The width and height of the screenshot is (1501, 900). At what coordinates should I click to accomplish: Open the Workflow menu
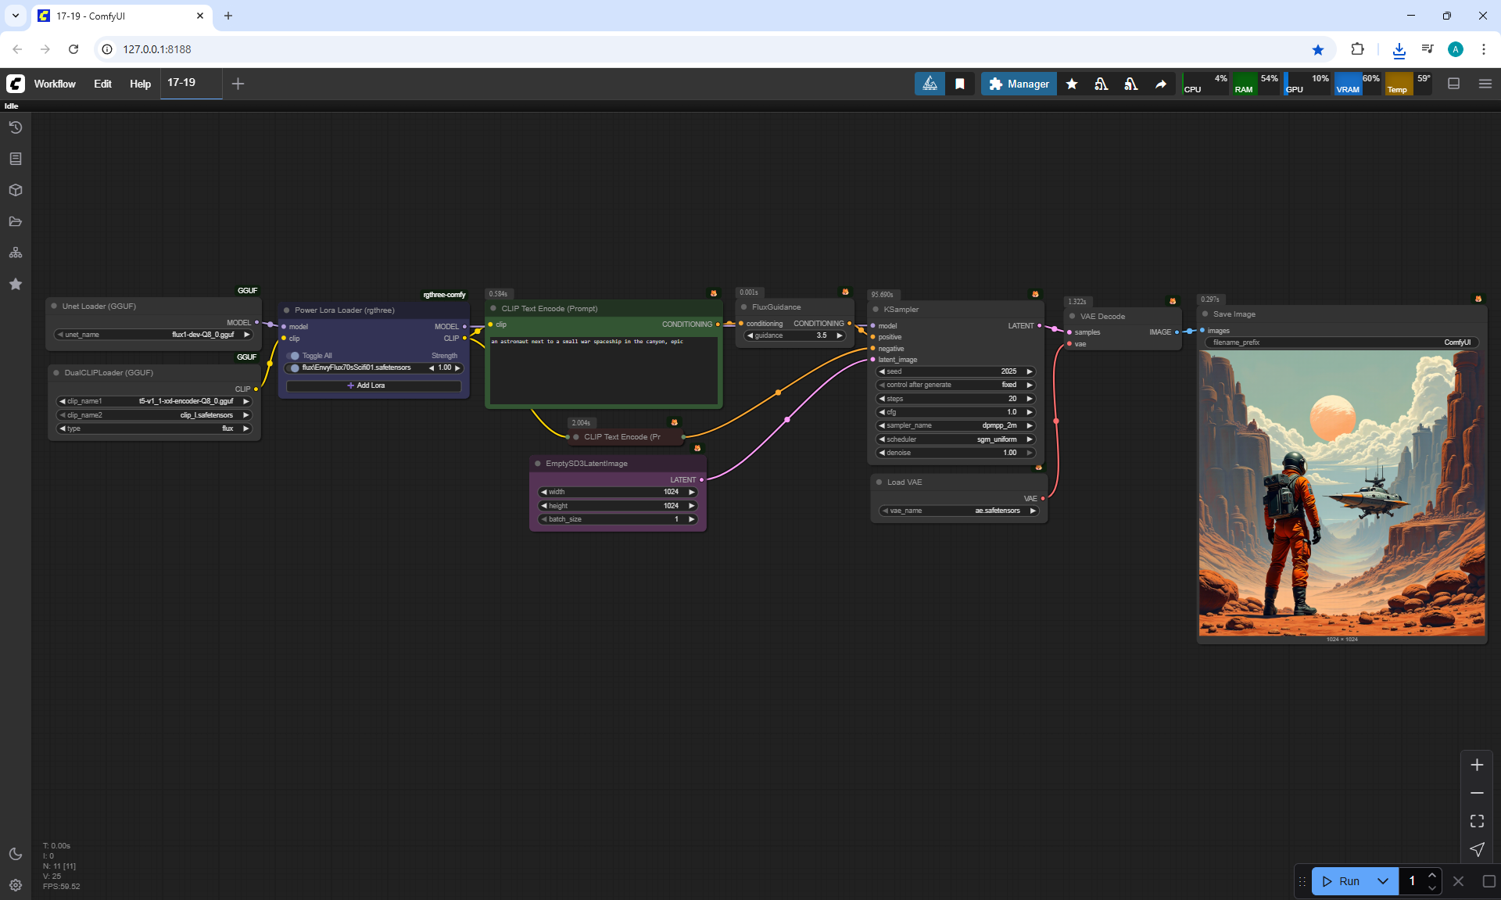point(55,84)
